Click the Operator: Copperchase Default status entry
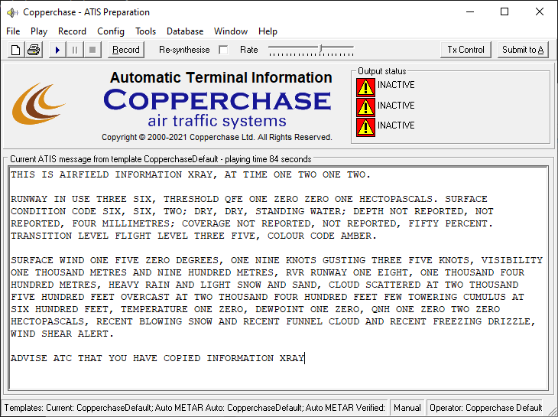This screenshot has height=417, width=558. point(485,407)
